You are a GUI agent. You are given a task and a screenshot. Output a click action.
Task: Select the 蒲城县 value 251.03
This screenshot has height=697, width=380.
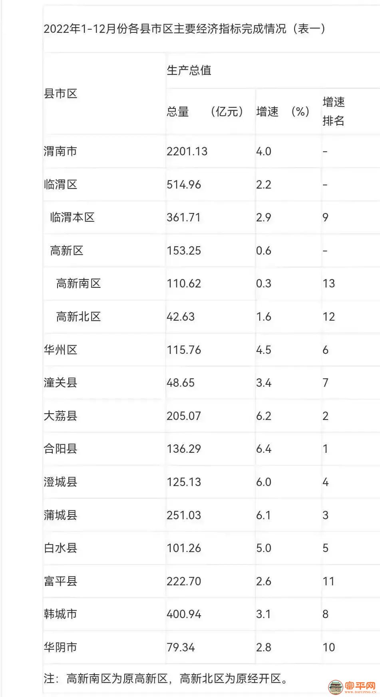coord(184,515)
